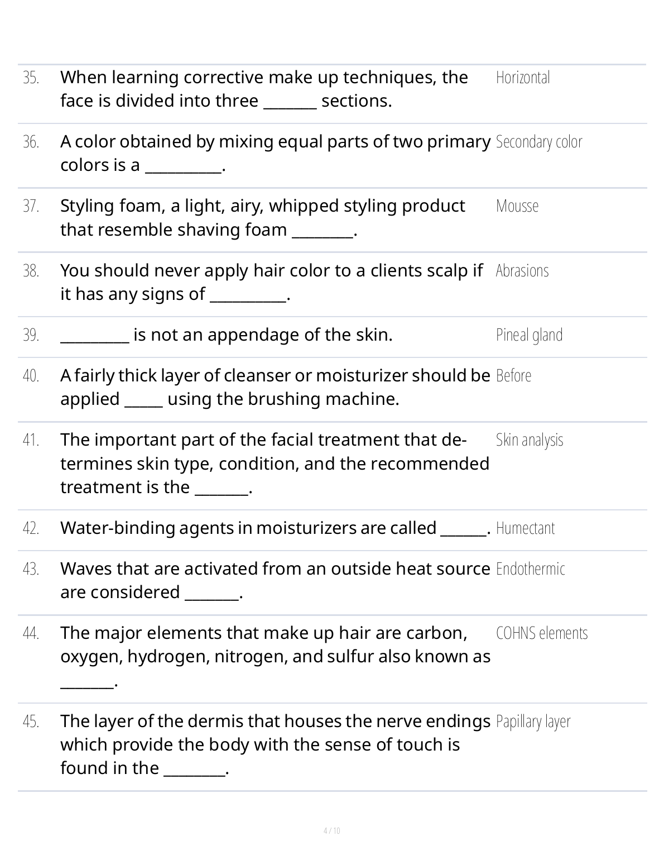Click the question about corrective make up techniques
The width and height of the screenshot is (664, 860).
pos(264,89)
